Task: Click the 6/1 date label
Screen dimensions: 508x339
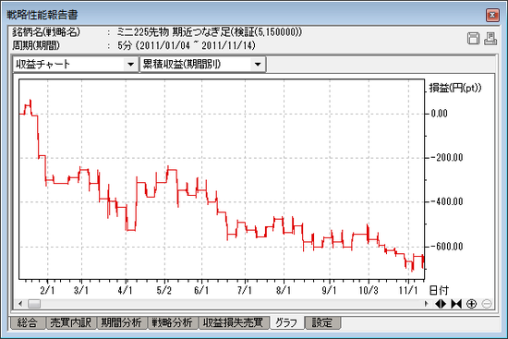Action: [x=201, y=290]
